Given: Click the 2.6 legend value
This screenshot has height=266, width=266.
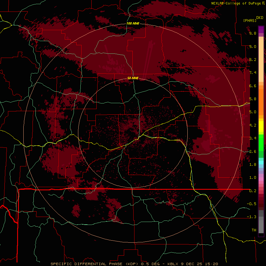Looking at the screenshot, I should pyautogui.click(x=253, y=152).
